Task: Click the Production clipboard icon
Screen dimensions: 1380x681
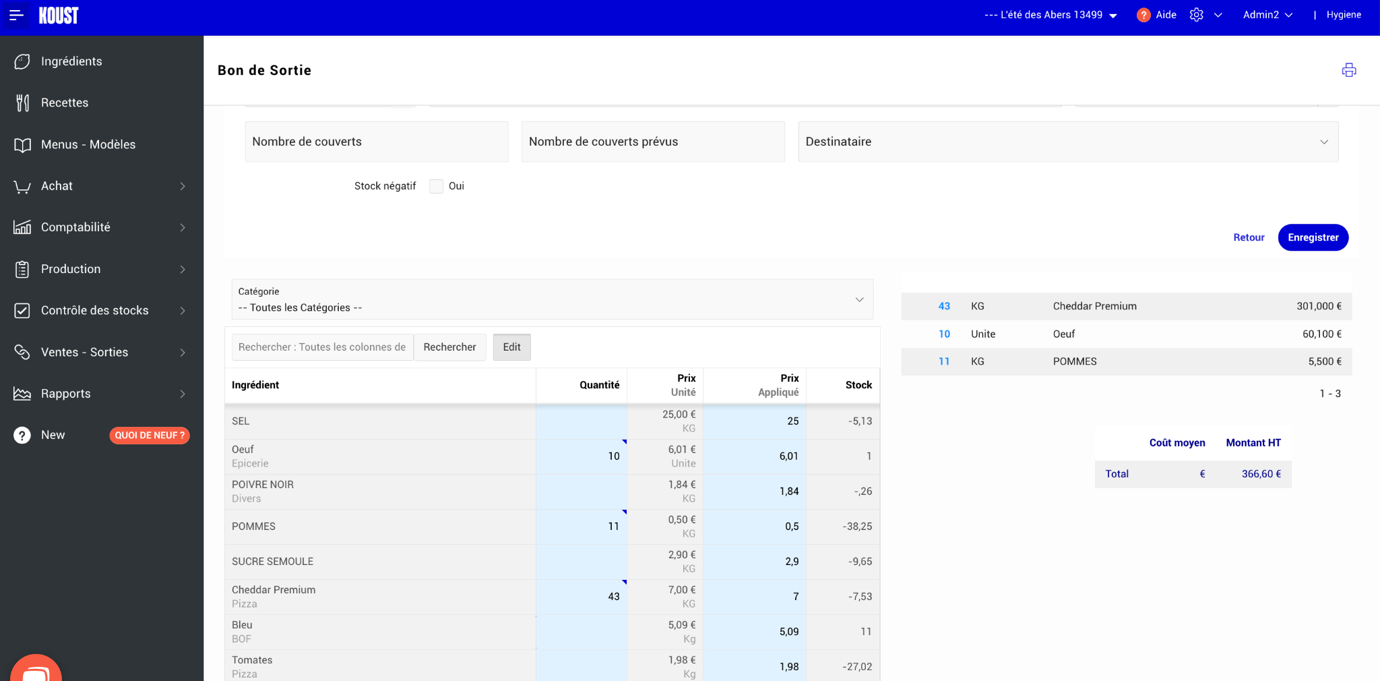Action: tap(22, 269)
